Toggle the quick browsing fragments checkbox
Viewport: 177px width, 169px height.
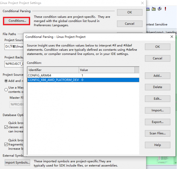(x=6, y=144)
